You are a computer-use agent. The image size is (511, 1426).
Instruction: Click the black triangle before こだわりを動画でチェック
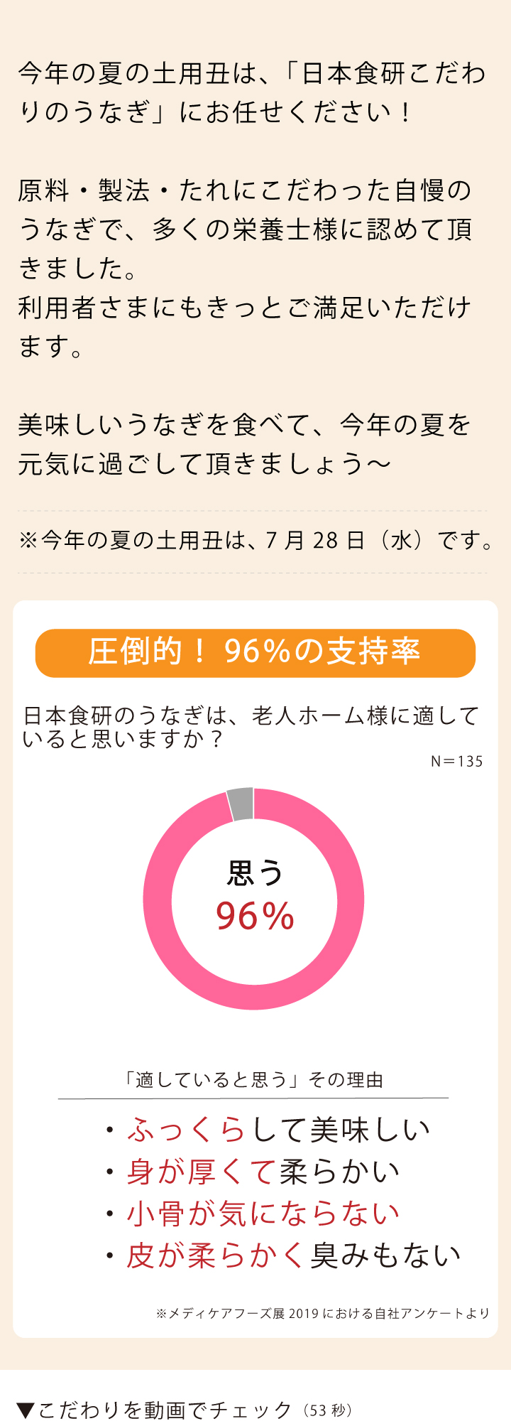tap(26, 1410)
